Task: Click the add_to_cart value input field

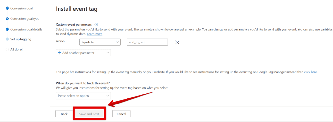Action: pos(147,42)
